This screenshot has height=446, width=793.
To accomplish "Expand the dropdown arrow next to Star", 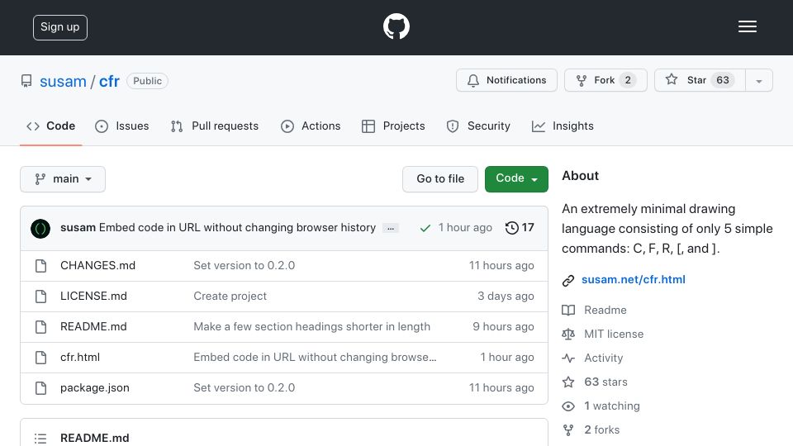I will click(x=758, y=80).
